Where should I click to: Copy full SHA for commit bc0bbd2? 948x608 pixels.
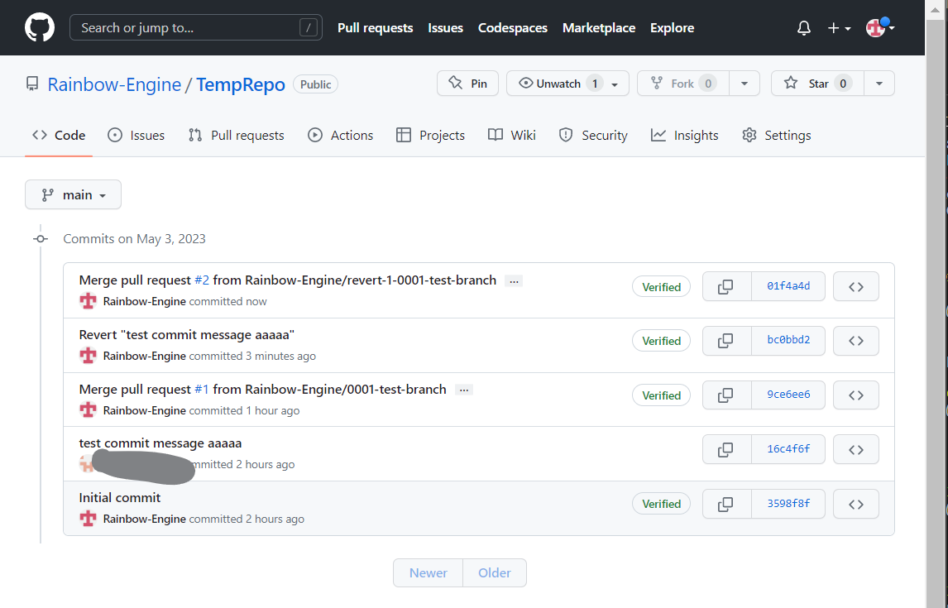[x=726, y=341]
